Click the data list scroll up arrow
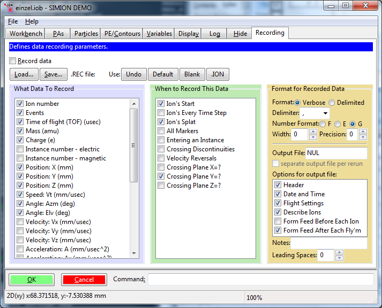 point(134,104)
